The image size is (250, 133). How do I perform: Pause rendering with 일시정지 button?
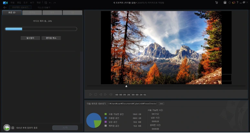(30, 38)
